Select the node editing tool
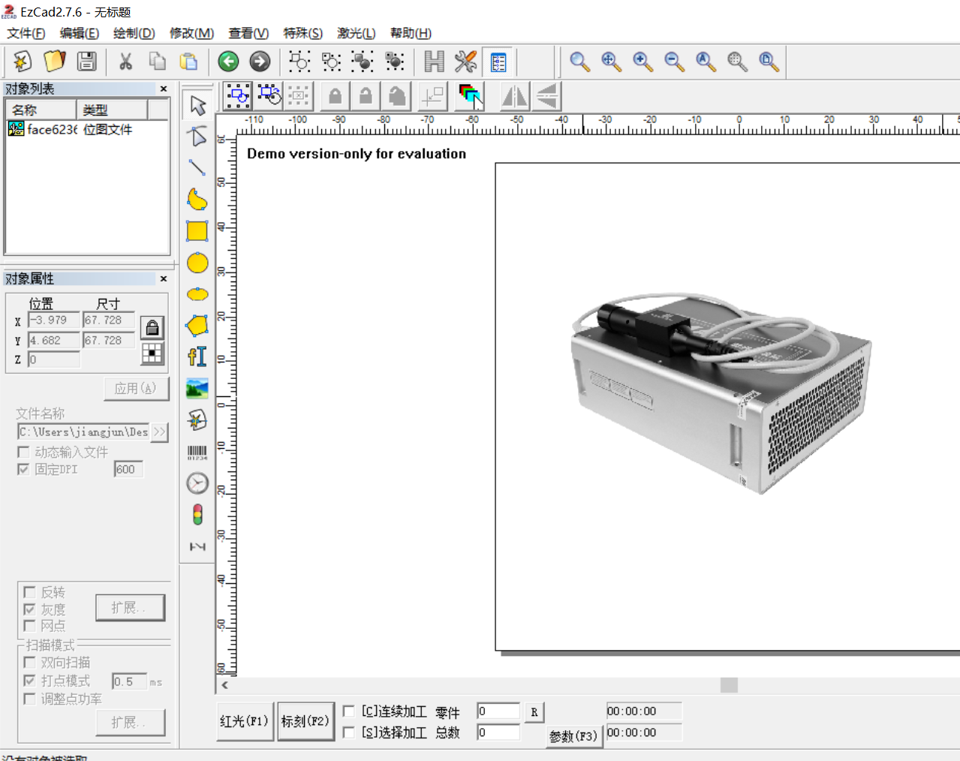960x761 pixels. click(x=197, y=137)
